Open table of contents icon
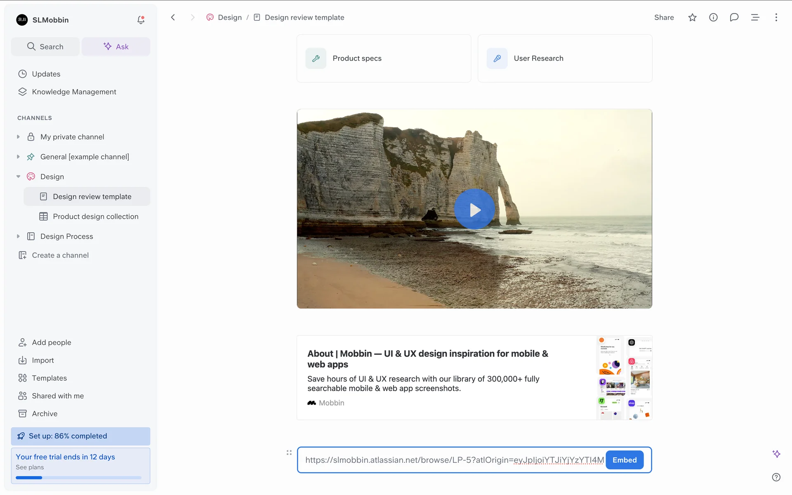 [755, 17]
